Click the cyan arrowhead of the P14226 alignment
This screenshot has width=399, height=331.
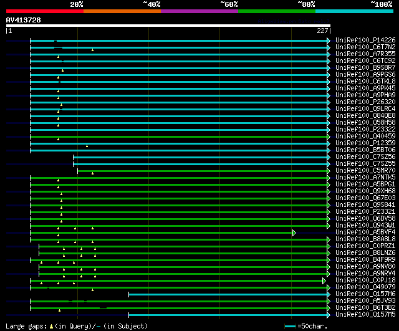point(329,41)
